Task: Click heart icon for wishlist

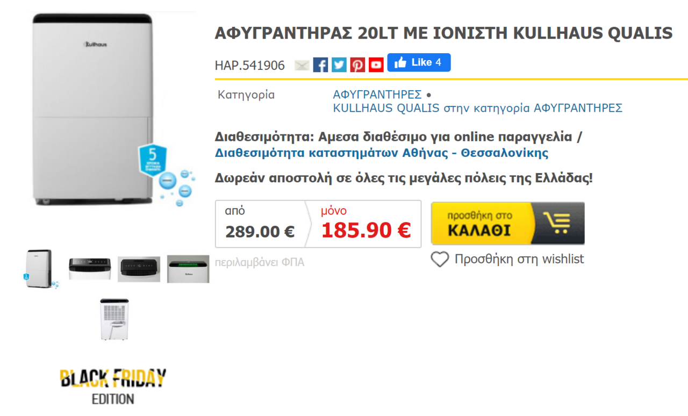Action: [440, 260]
